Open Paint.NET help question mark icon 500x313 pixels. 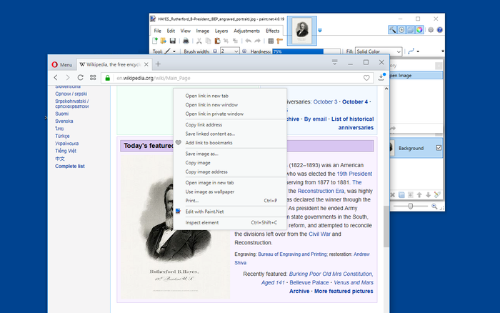[x=440, y=30]
